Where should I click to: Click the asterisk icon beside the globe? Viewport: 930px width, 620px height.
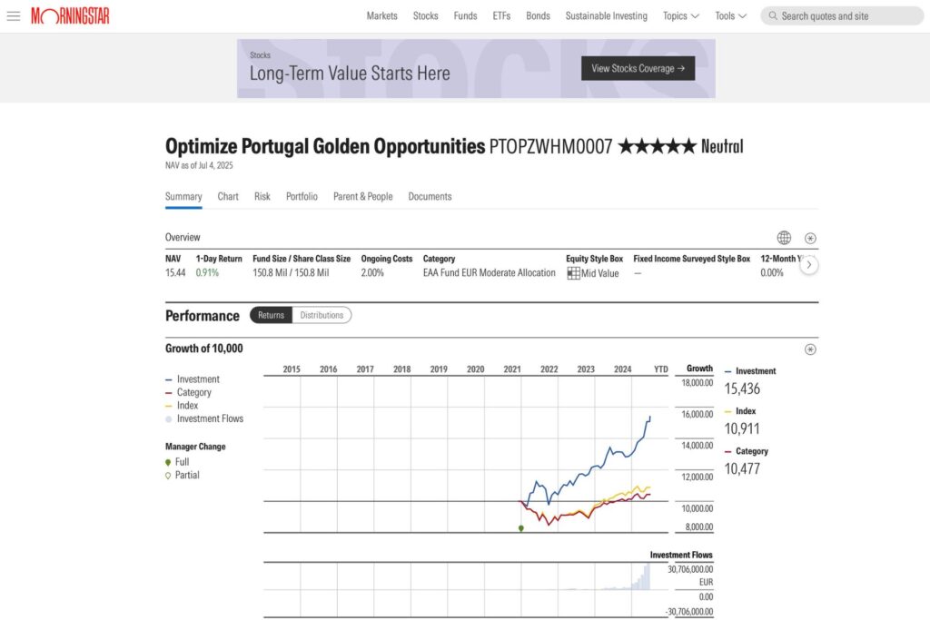tap(810, 238)
